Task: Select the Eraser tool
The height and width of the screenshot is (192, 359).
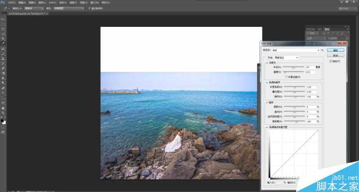Action: pyautogui.click(x=3, y=68)
